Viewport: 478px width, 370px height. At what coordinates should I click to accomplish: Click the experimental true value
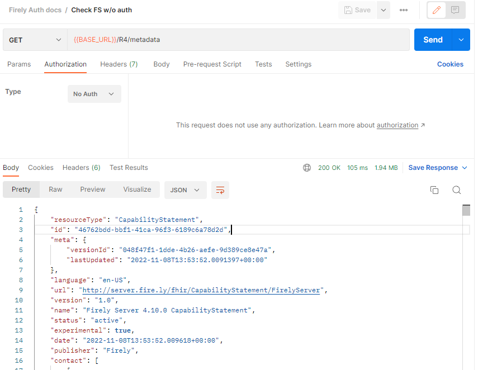123,330
